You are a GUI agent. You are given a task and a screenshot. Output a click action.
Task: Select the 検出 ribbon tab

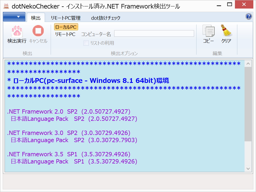(x=36, y=18)
